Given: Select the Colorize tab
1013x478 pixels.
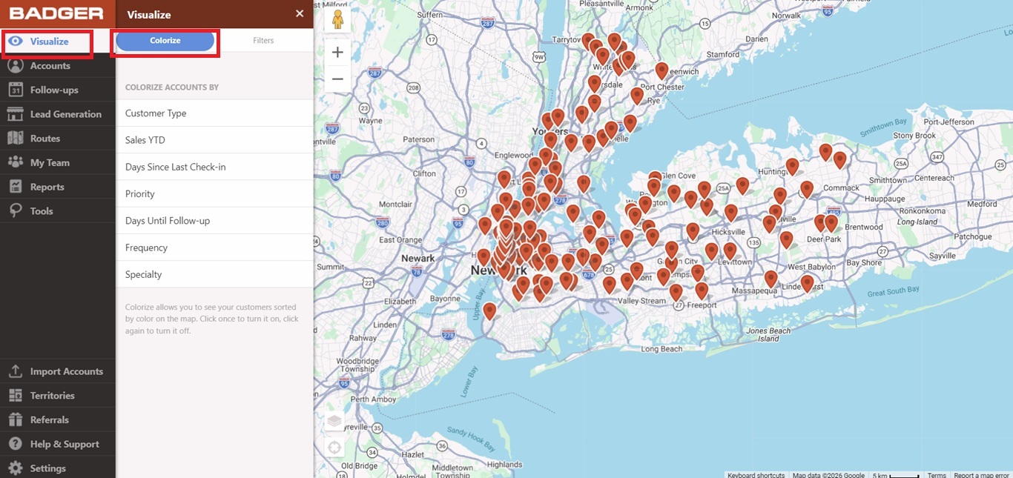Looking at the screenshot, I should click(x=165, y=41).
